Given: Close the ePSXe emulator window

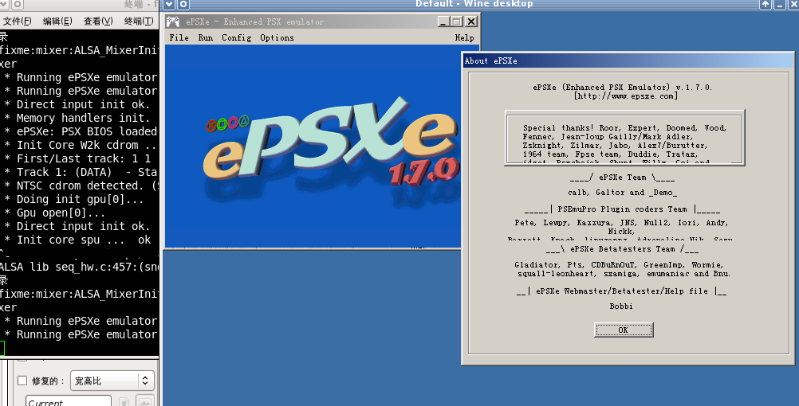Looking at the screenshot, I should coord(471,21).
